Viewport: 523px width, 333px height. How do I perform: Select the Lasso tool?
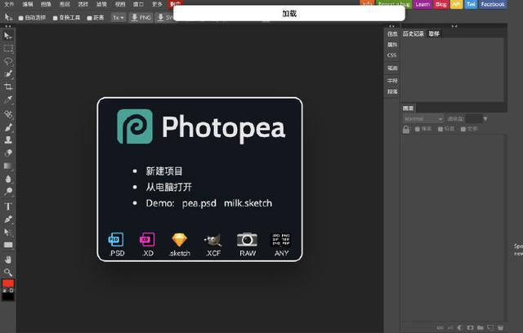pyautogui.click(x=8, y=61)
